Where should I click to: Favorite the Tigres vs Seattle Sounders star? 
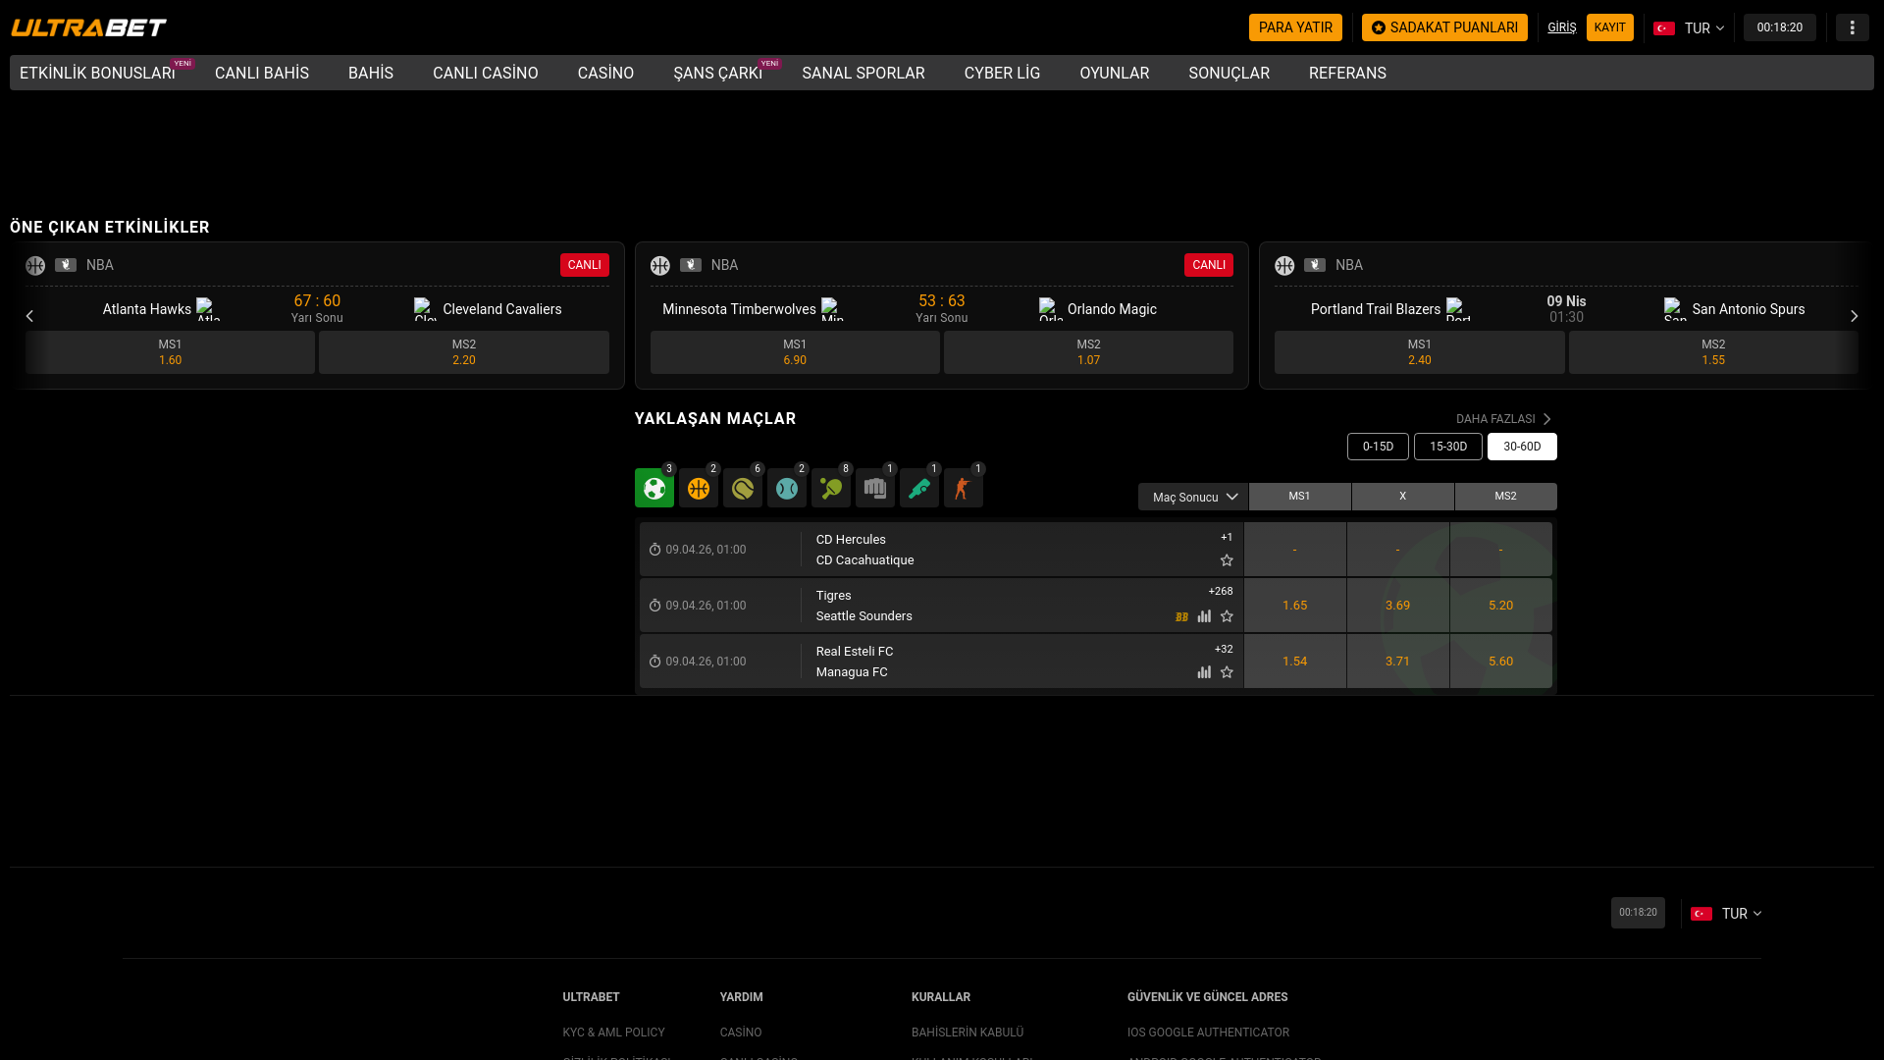click(x=1227, y=616)
